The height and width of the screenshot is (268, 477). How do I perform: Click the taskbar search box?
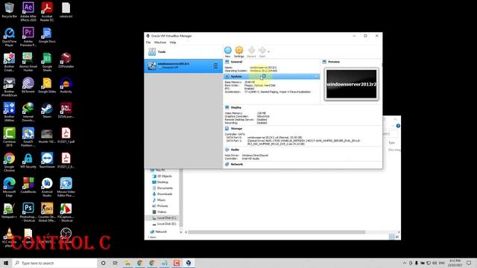(x=54, y=263)
